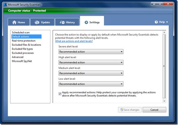Close the Security Essentials window
The image size is (178, 125).
pyautogui.click(x=168, y=4)
